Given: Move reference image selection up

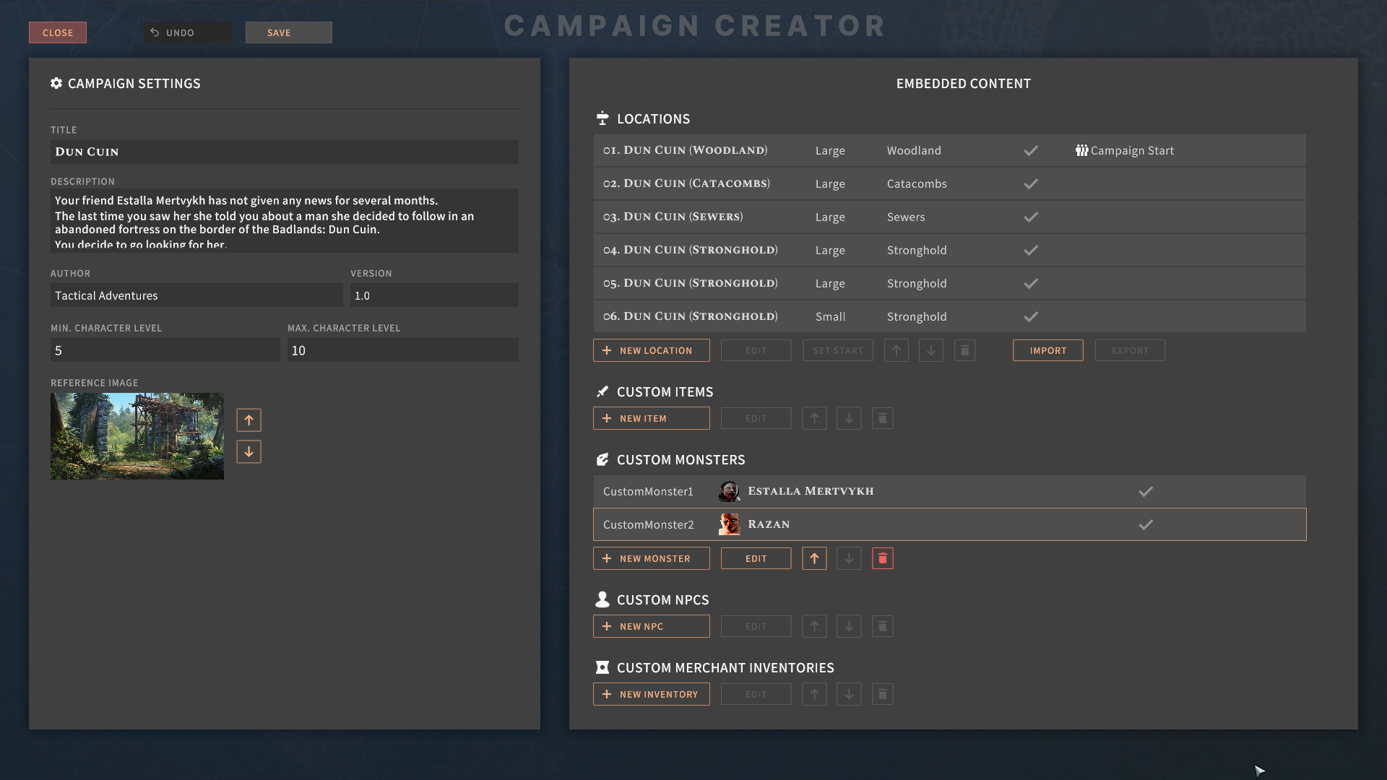Looking at the screenshot, I should click(x=249, y=420).
